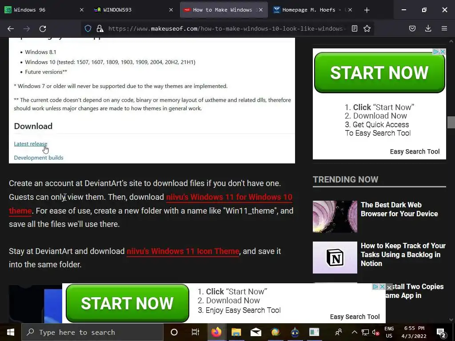Show hidden system tray icons
The width and height of the screenshot is (455, 341).
tap(354, 332)
